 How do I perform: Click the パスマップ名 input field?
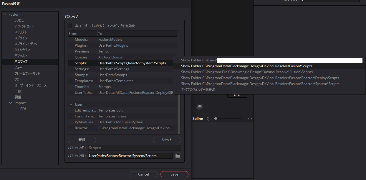click(135, 148)
